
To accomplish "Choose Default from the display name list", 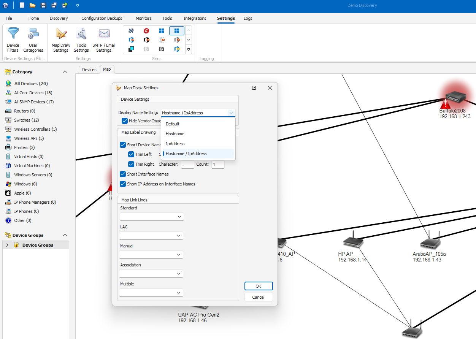I will (x=198, y=124).
